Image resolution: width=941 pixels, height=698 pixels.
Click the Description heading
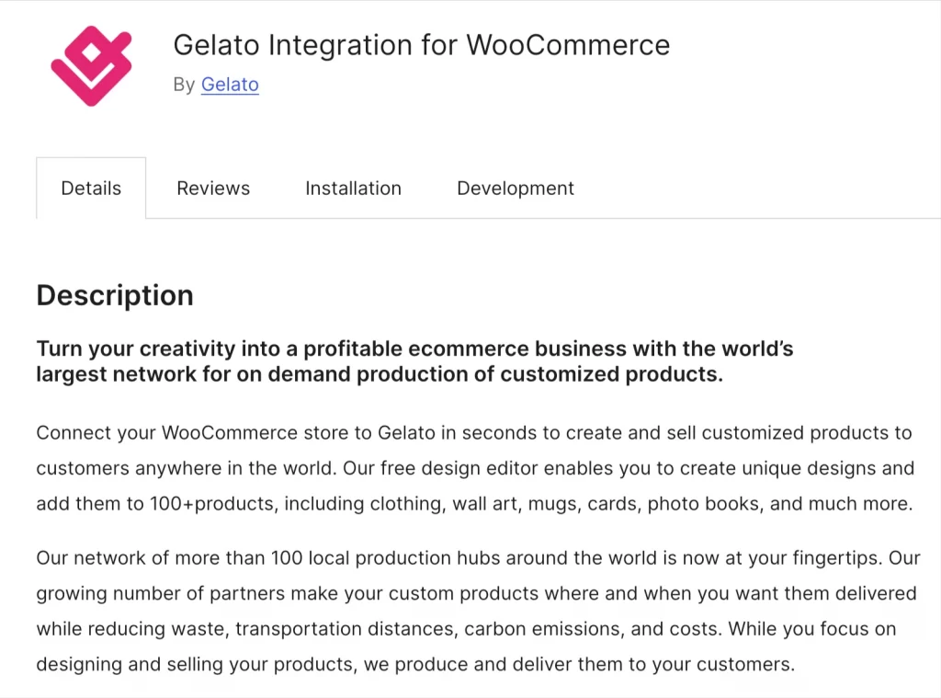(x=115, y=295)
